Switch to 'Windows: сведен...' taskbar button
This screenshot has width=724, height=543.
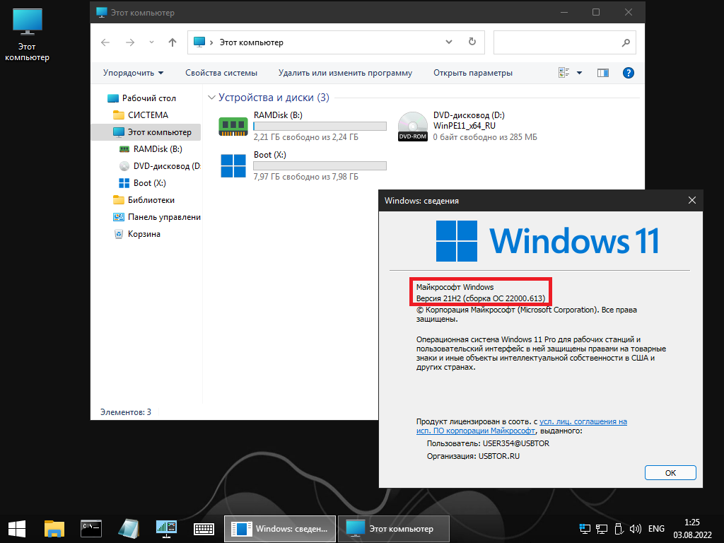pos(280,529)
